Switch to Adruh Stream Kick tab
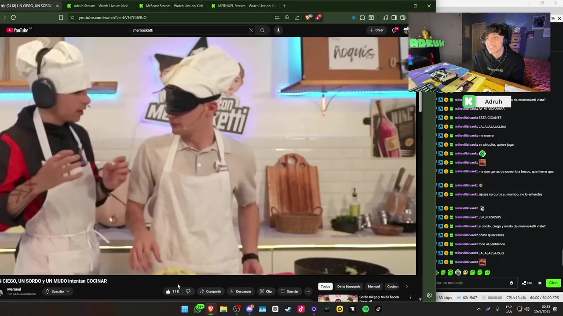This screenshot has height=316, width=563. (x=100, y=6)
